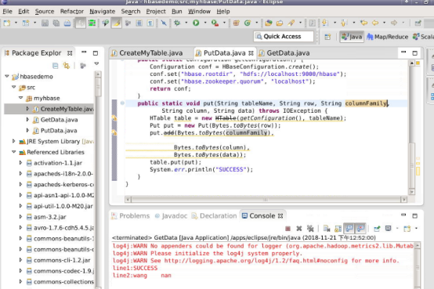Toggle the Skip All Breakpoints button
Screen dimensions: 434x289
[164, 23]
